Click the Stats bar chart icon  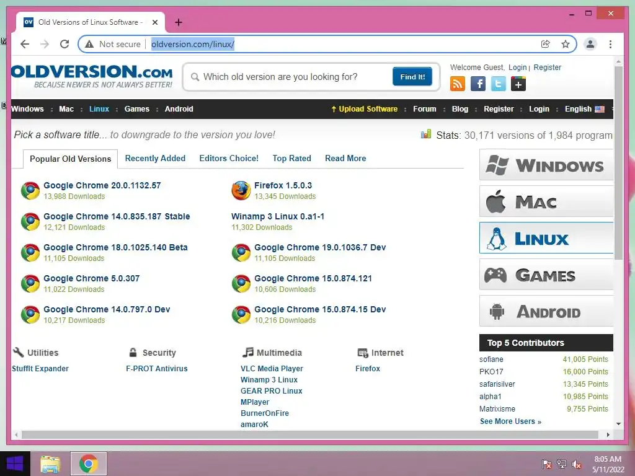[426, 134]
